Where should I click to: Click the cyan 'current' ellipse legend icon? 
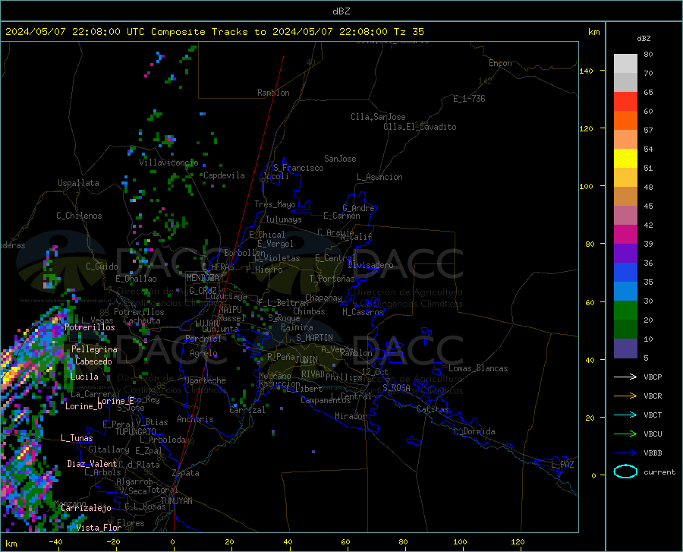click(x=625, y=472)
